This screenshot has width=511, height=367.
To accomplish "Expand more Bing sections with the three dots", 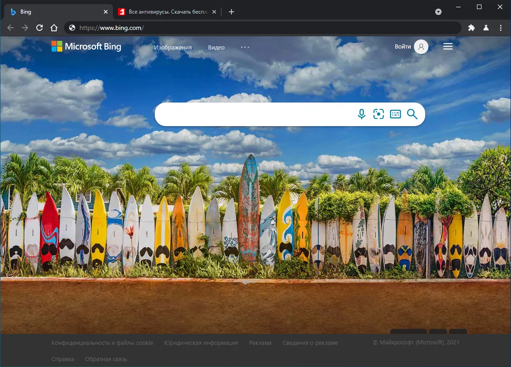I will pos(245,47).
